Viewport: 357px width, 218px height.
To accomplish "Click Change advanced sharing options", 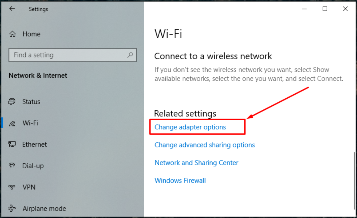I will tap(205, 145).
